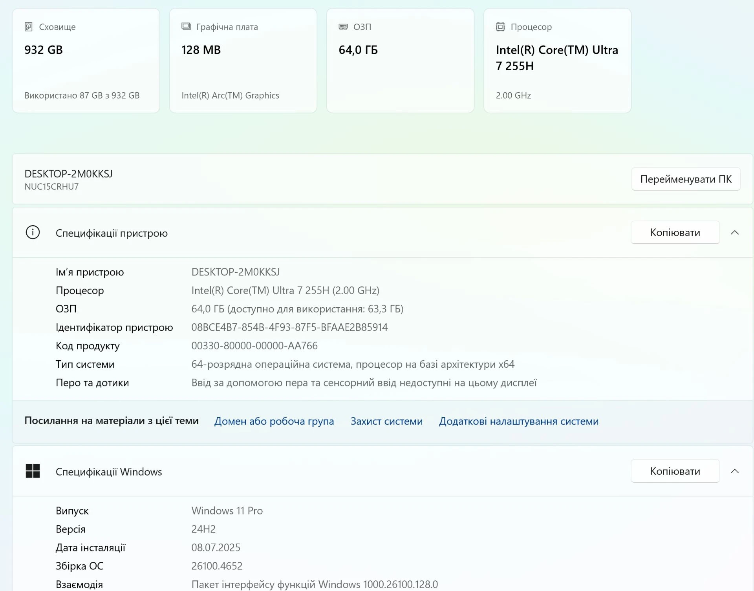Select device ID value 08BCE4B7-854B-4F93-87F5-BFAAE2B85914
The height and width of the screenshot is (591, 754).
pyautogui.click(x=289, y=327)
